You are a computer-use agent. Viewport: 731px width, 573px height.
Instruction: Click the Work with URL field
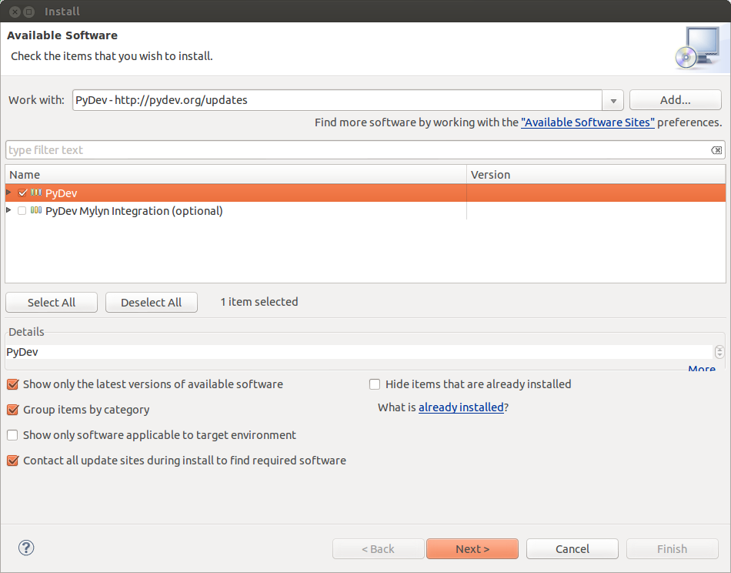(338, 100)
